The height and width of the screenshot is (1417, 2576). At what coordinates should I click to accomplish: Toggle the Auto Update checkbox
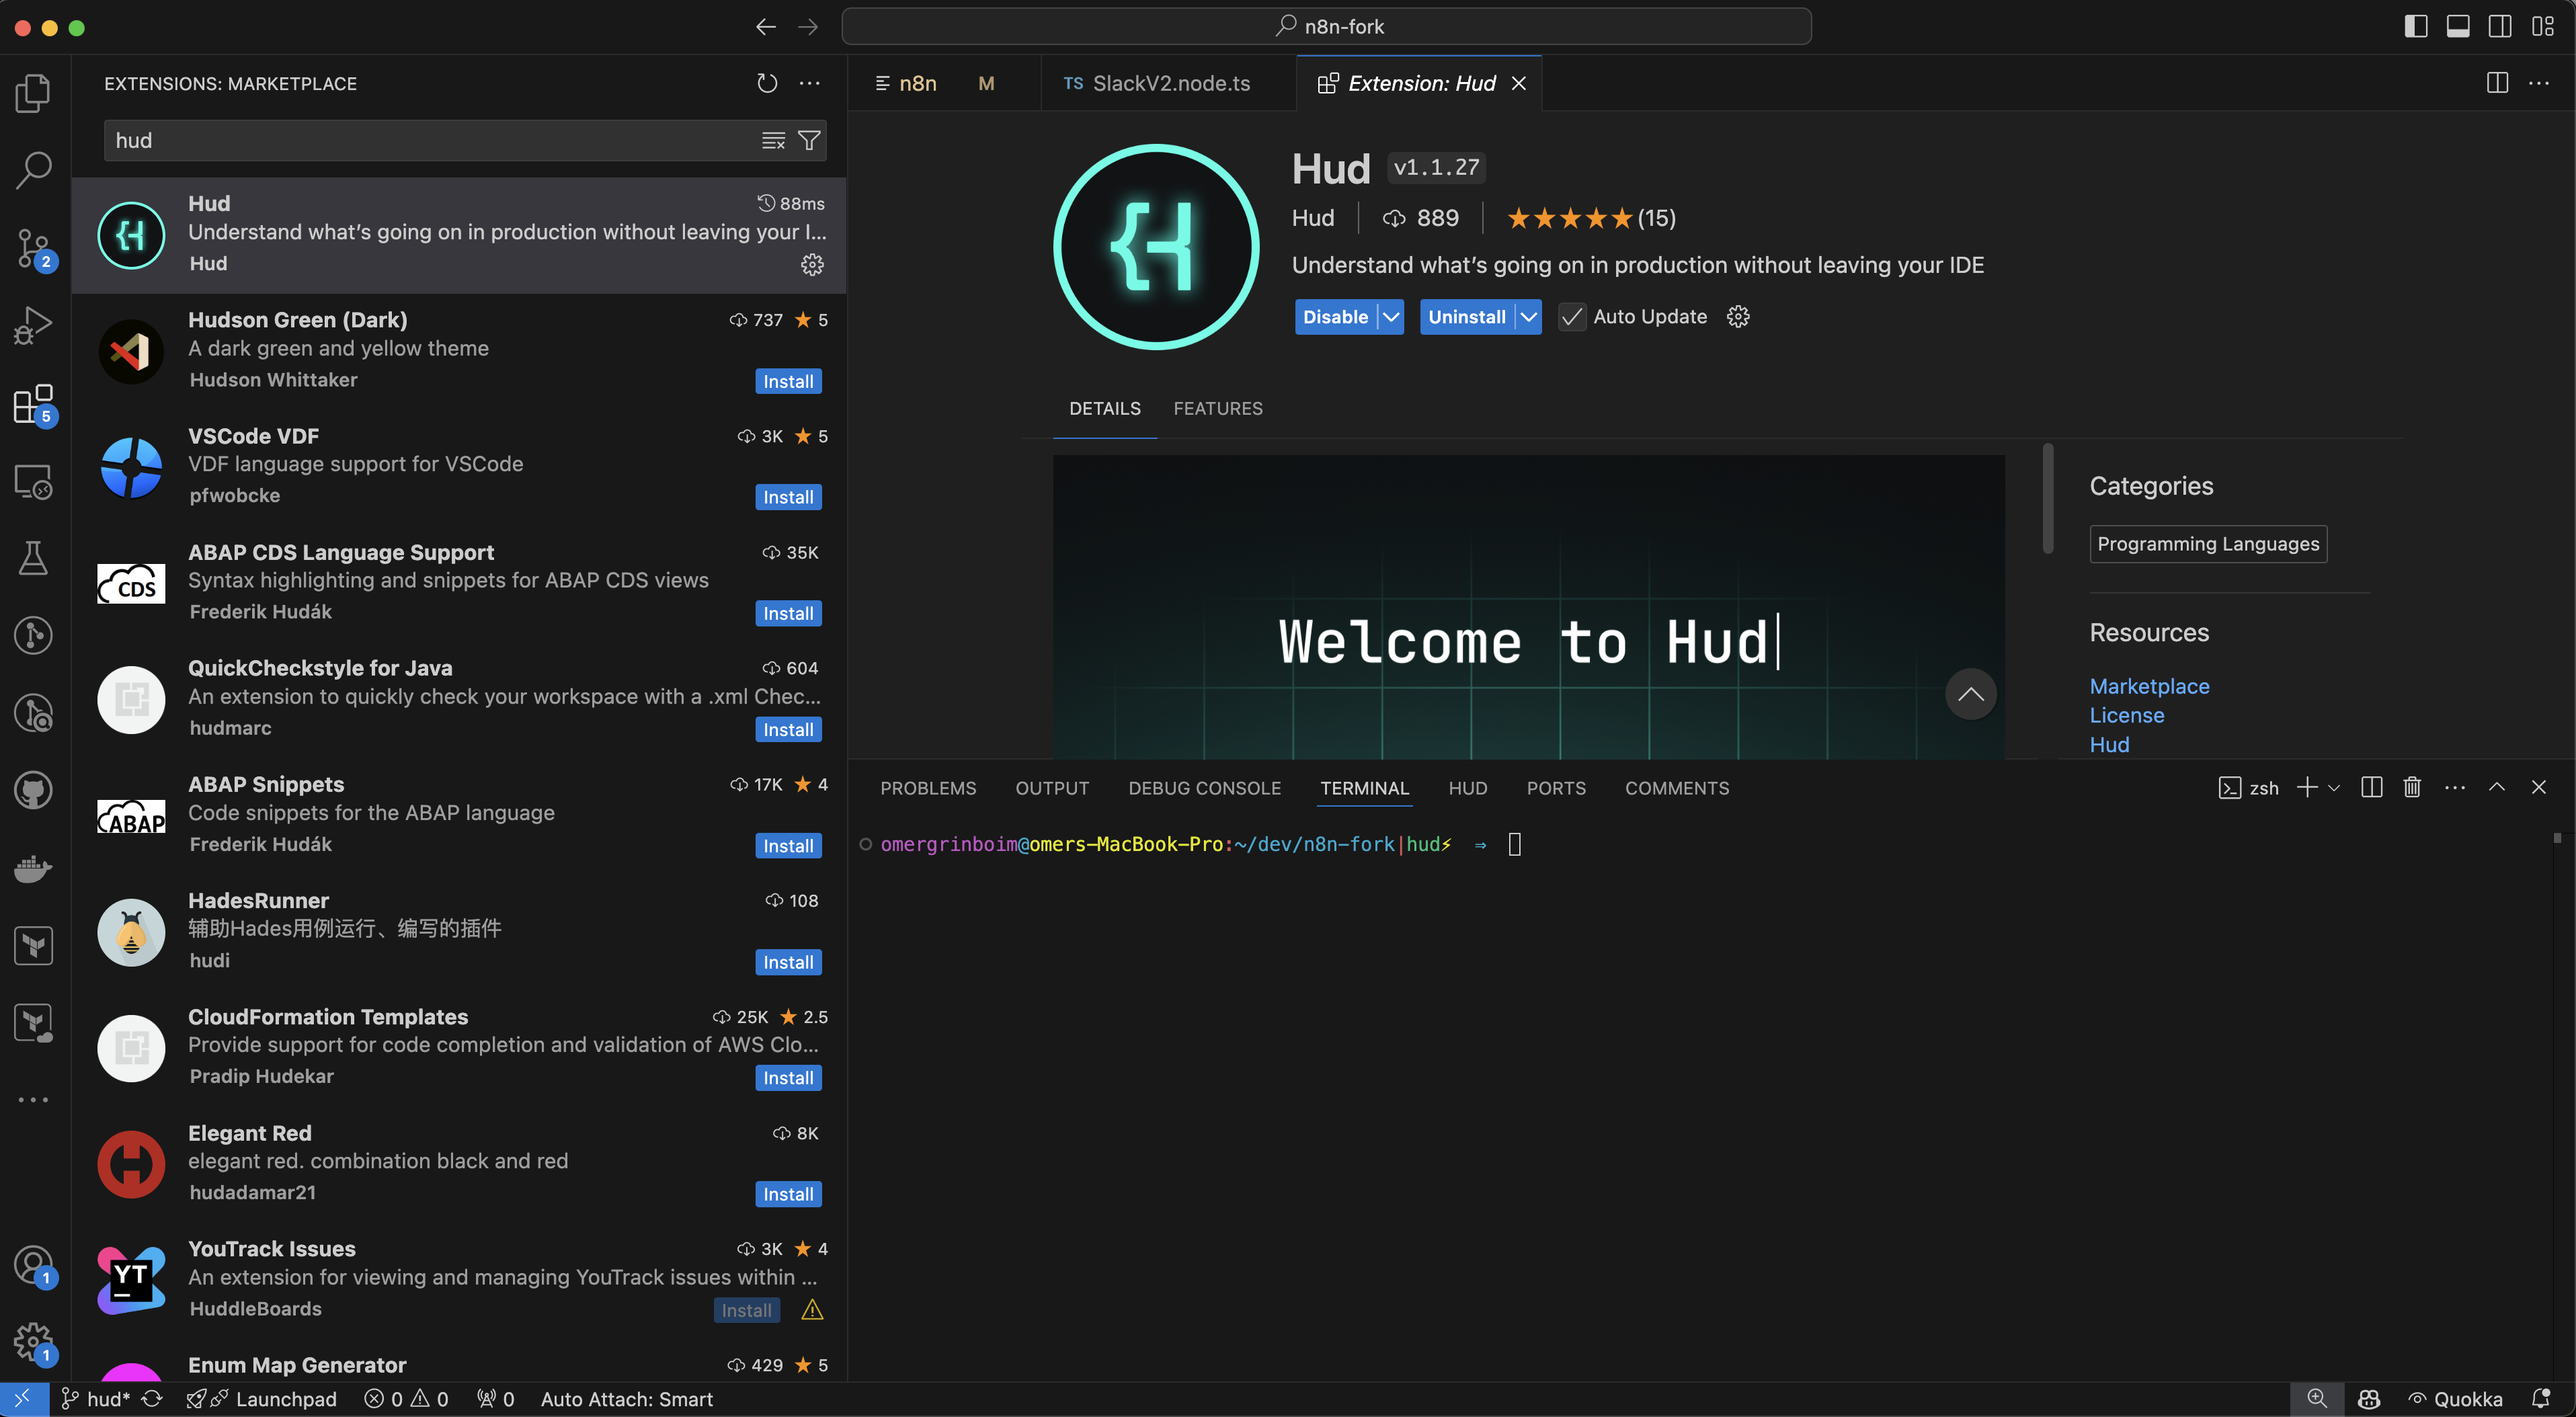(x=1572, y=317)
